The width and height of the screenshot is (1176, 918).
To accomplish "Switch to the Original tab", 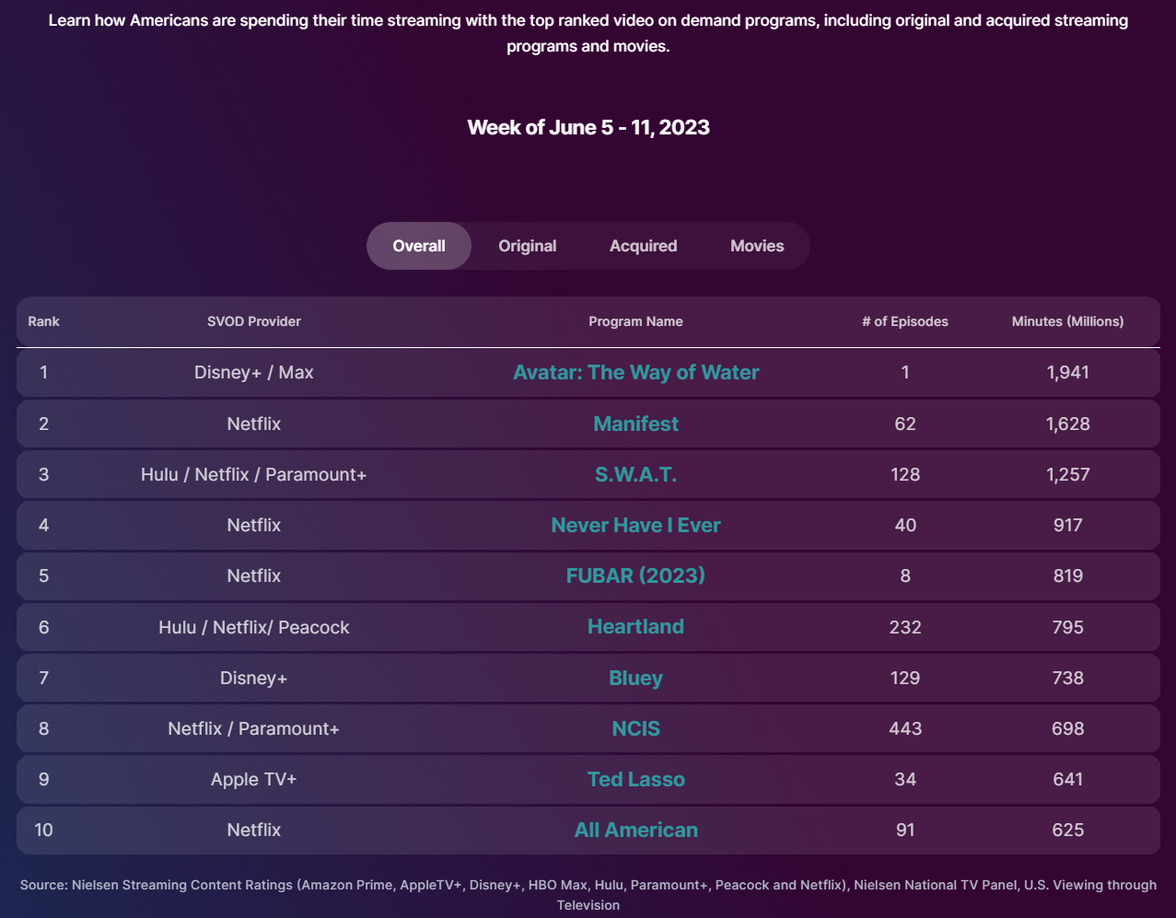I will click(527, 245).
